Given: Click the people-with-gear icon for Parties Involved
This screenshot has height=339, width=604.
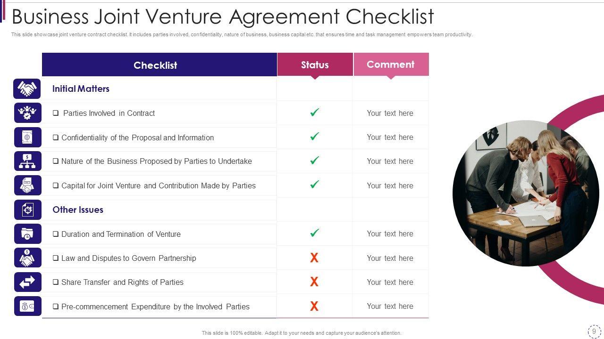Looking at the screenshot, I should [x=27, y=113].
